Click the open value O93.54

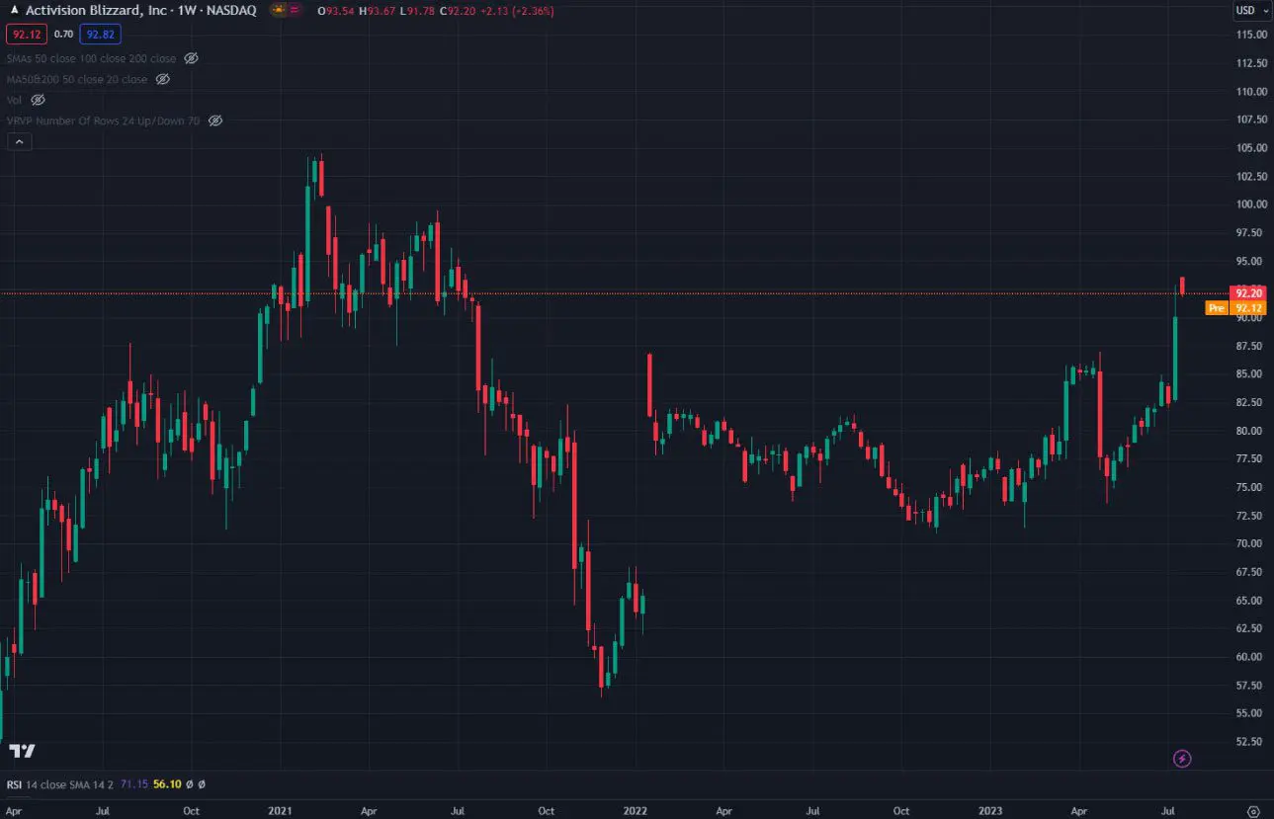click(x=337, y=11)
